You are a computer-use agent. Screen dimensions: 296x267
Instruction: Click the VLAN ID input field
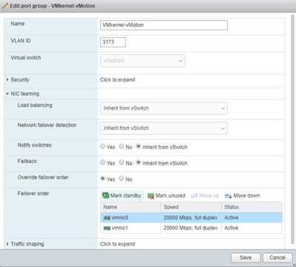(113, 42)
